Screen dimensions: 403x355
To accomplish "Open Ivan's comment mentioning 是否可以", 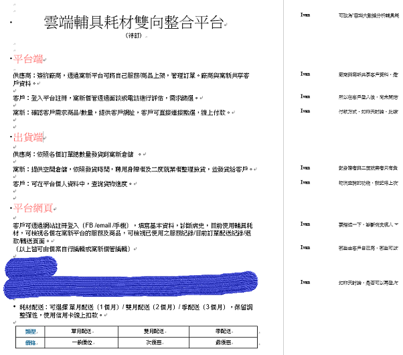I will (368, 283).
